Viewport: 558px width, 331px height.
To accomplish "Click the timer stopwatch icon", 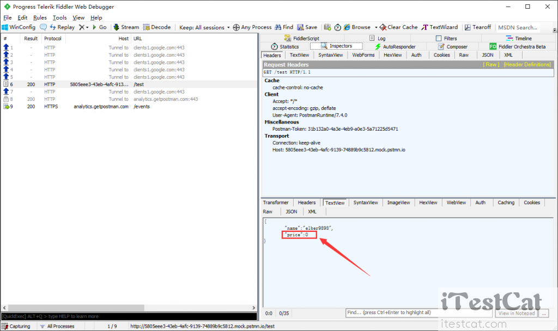I will tap(338, 27).
